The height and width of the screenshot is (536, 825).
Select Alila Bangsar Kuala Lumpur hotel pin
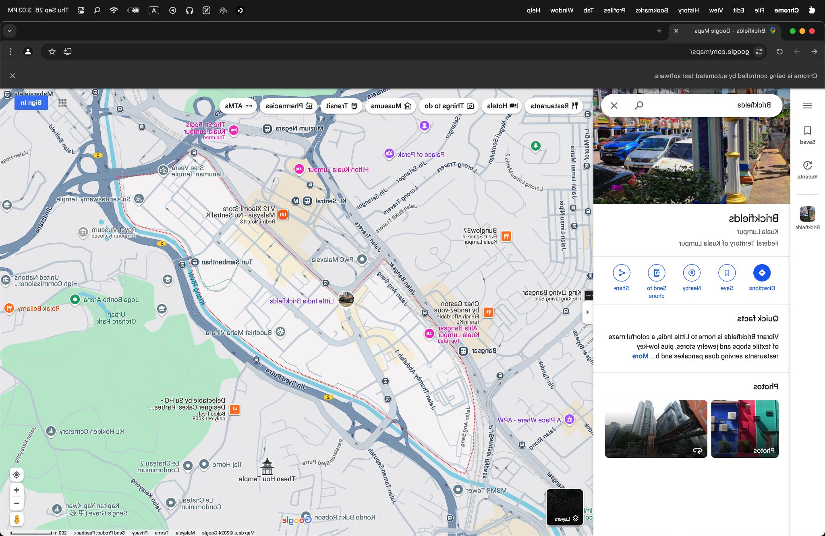[429, 333]
